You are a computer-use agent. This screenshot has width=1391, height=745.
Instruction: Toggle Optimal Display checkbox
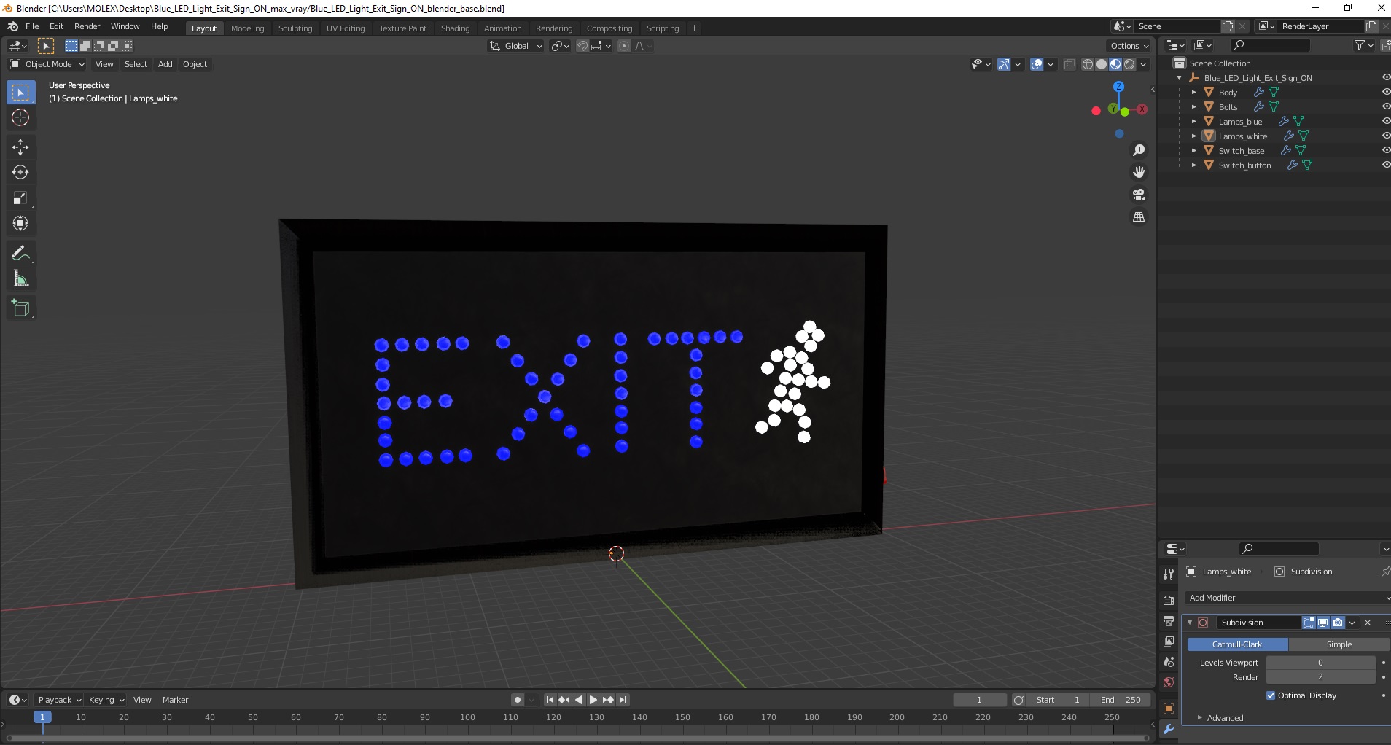[x=1271, y=695]
